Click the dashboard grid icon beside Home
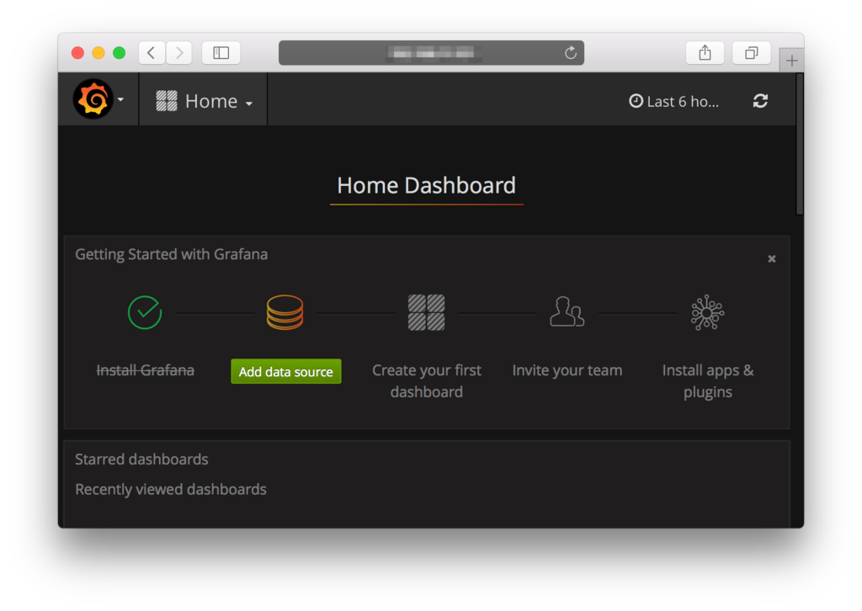The height and width of the screenshot is (611, 862). pos(167,101)
